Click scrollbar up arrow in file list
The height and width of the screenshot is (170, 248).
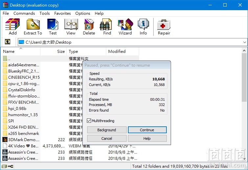click(x=244, y=51)
